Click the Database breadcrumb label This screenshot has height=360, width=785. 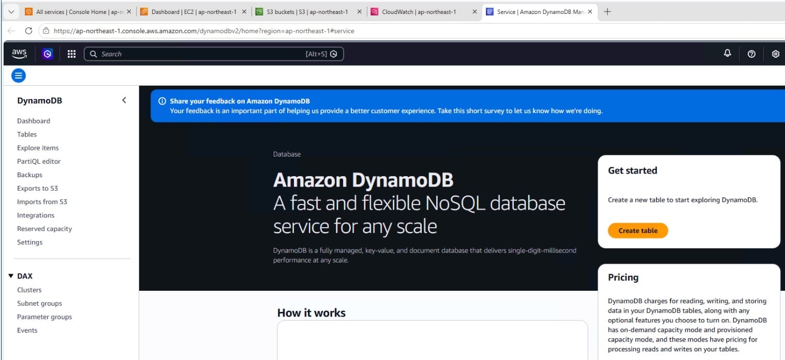pyautogui.click(x=287, y=154)
